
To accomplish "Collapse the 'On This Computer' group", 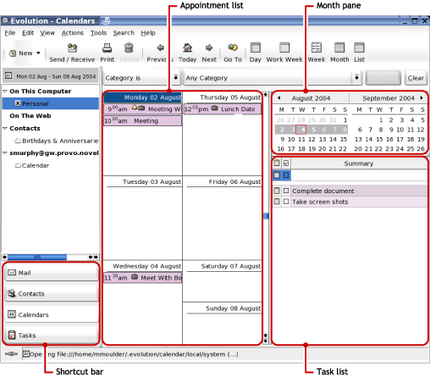I will [5, 91].
